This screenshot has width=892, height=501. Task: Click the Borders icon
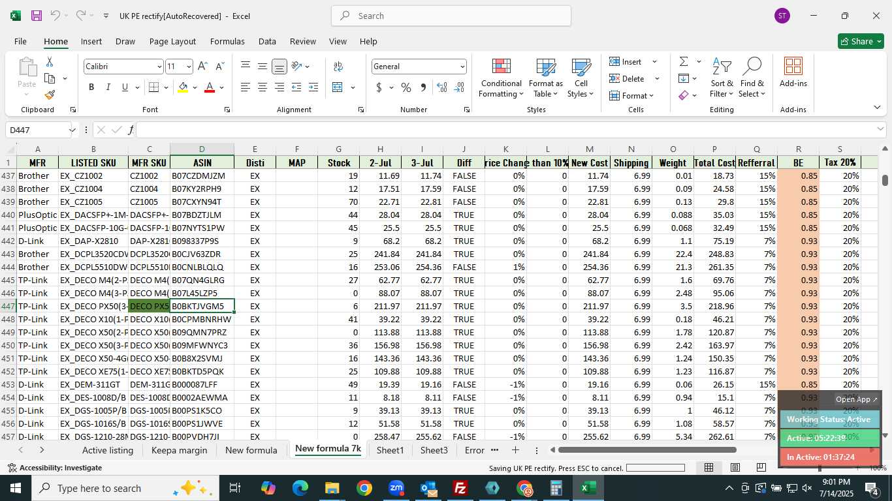click(153, 87)
